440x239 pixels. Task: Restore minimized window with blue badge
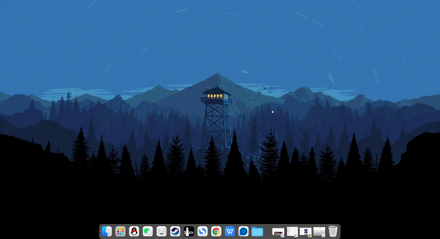click(x=278, y=232)
